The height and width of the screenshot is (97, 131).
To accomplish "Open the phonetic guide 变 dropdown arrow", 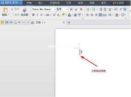I will pos(82,15).
